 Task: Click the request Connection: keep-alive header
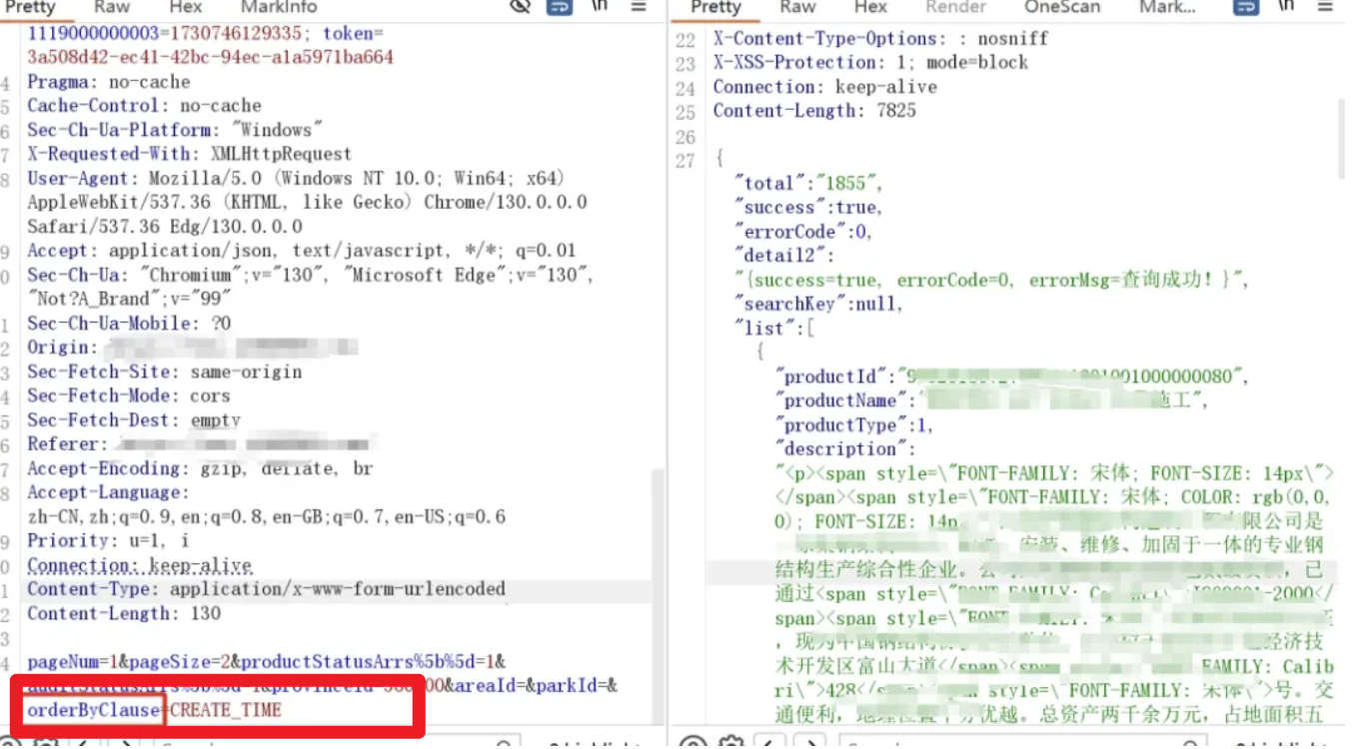[x=139, y=565]
